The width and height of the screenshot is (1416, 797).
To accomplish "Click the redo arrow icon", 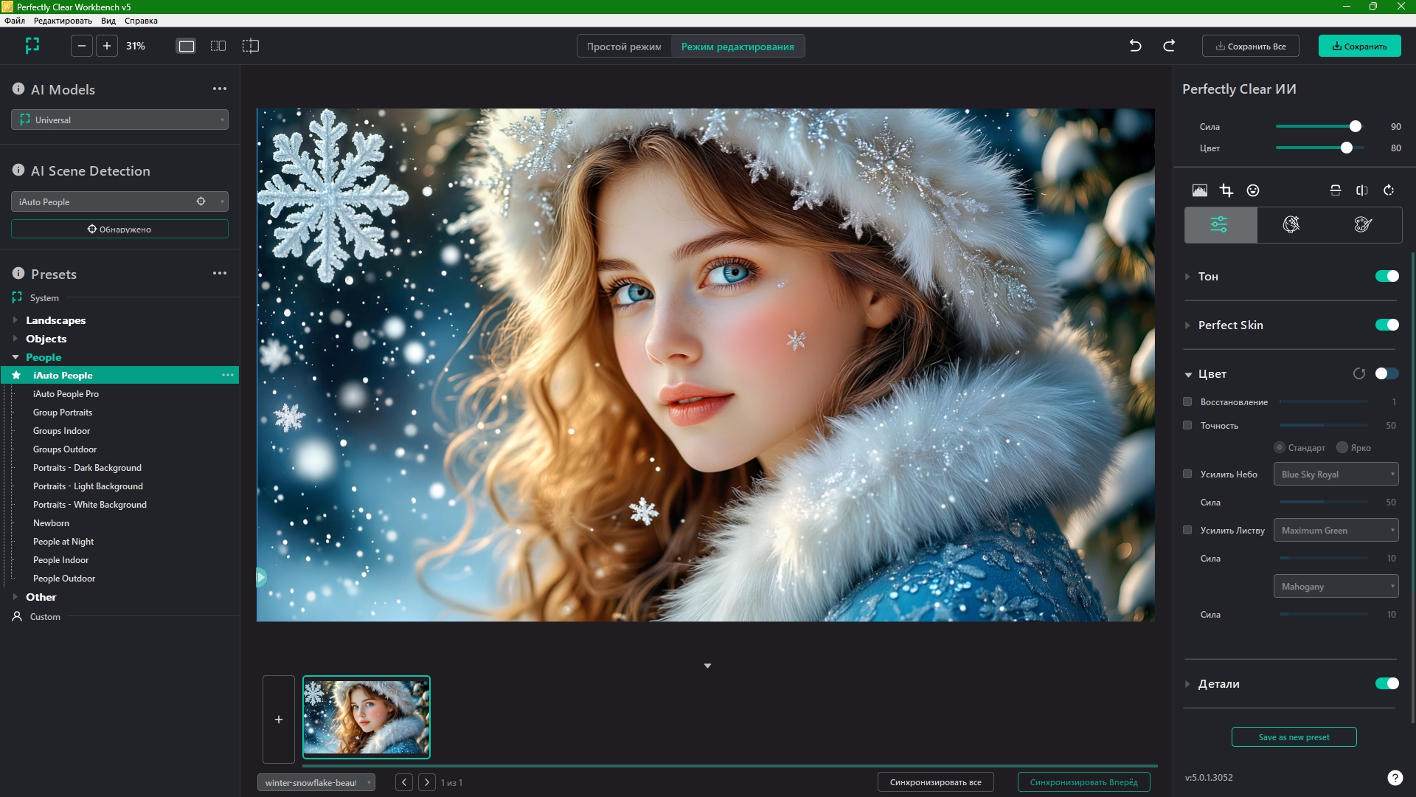I will pos(1169,46).
